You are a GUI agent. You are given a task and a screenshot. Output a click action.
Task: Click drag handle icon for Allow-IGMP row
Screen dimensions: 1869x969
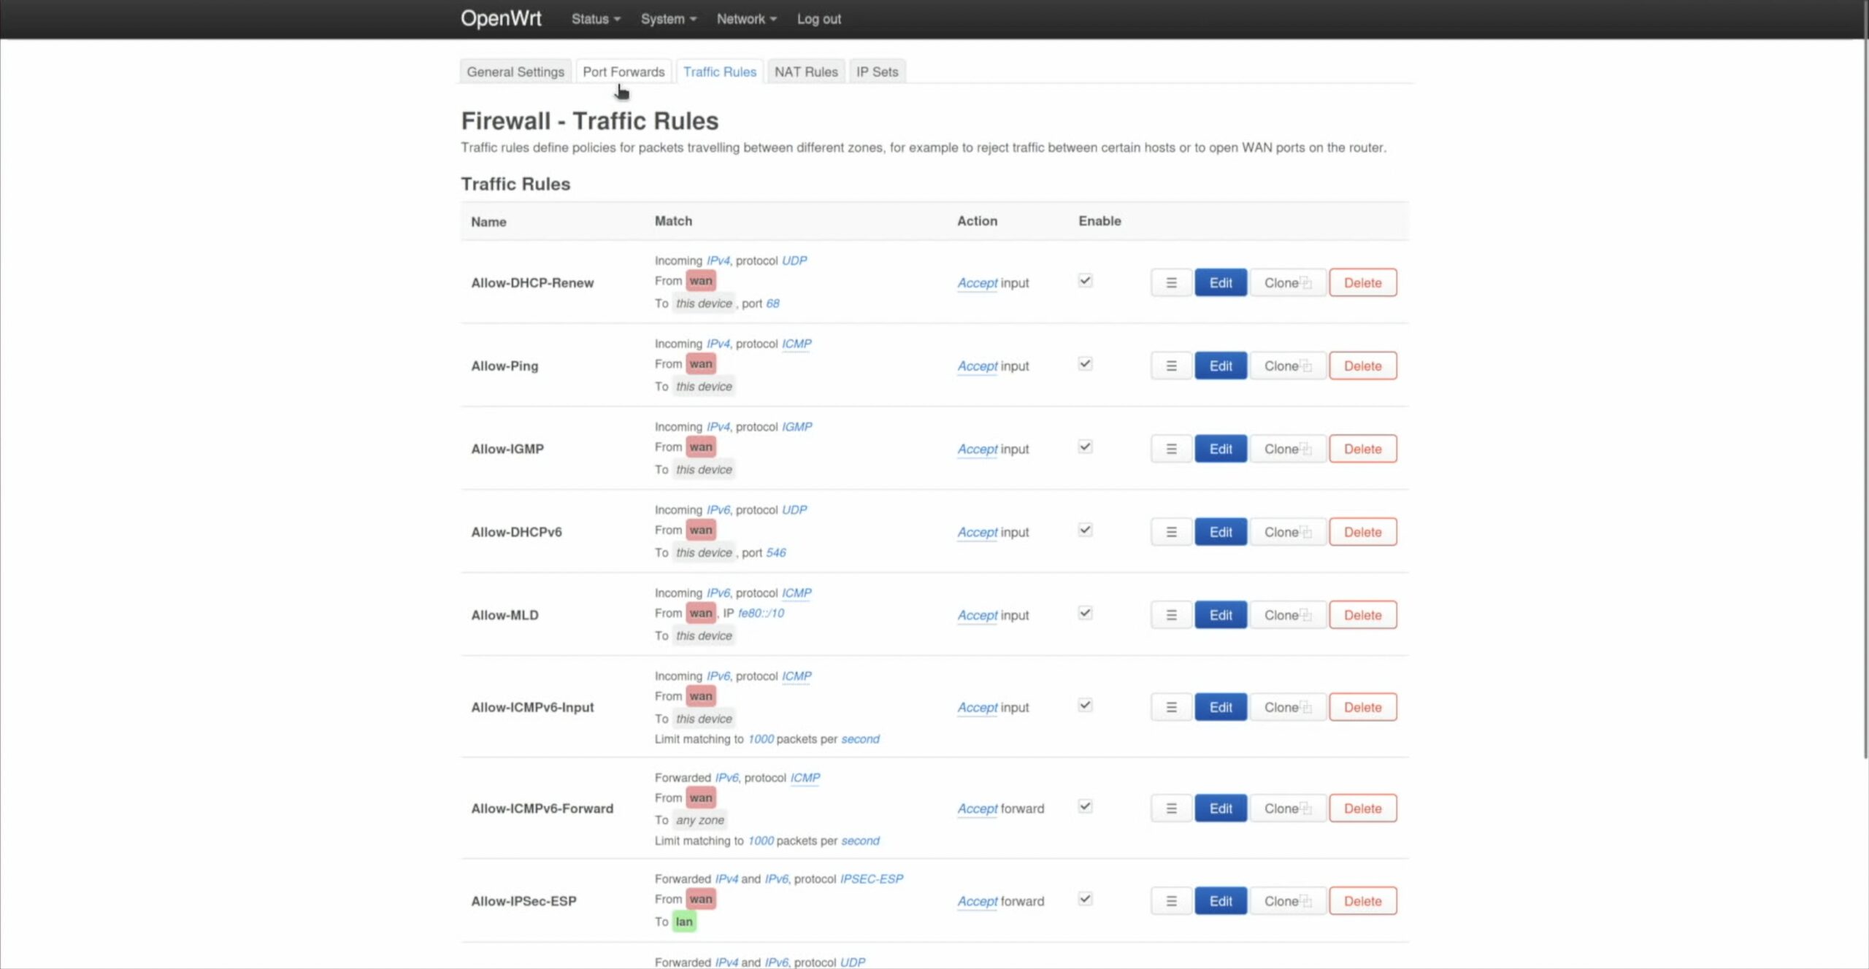tap(1171, 449)
